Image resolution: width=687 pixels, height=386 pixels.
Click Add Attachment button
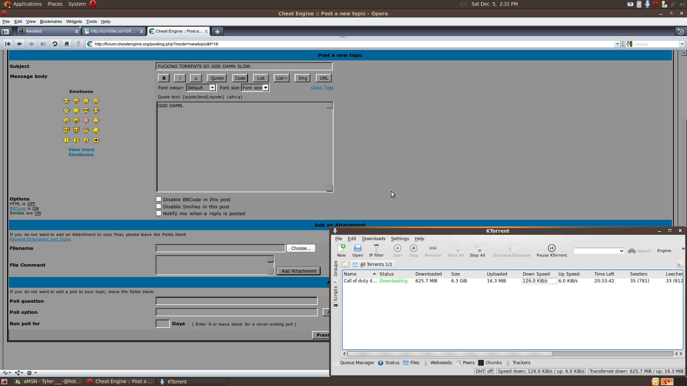coord(299,271)
